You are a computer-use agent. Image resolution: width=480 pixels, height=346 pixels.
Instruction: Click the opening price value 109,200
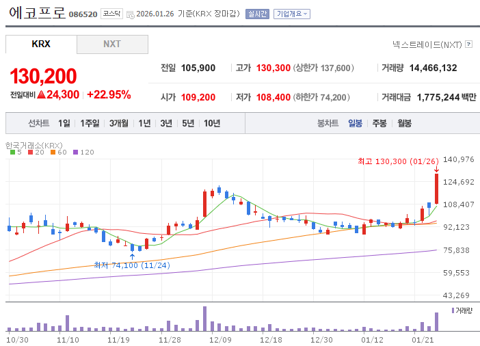[198, 97]
